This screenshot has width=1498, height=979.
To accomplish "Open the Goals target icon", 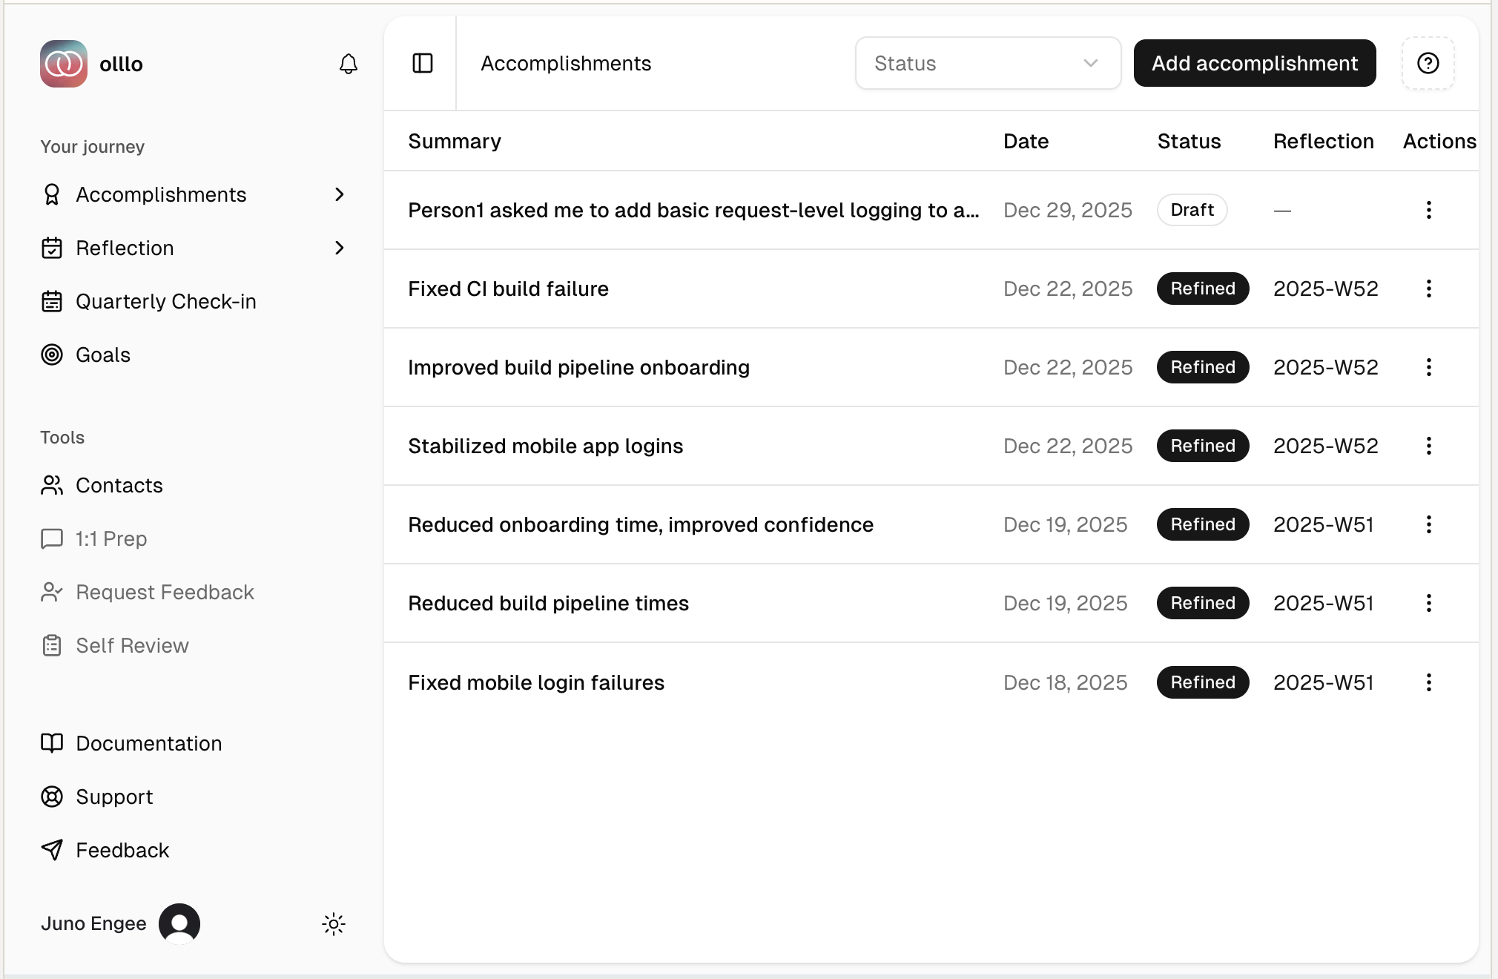I will point(52,355).
